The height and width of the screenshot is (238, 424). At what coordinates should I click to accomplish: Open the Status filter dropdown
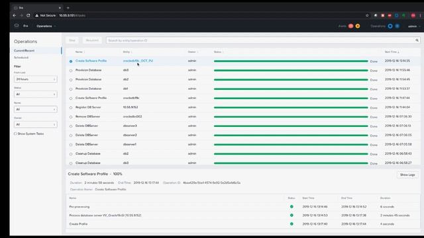[35, 94]
